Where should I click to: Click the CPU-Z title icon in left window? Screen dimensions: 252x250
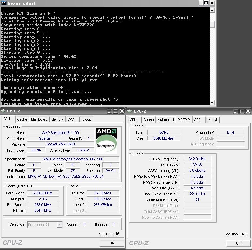click(x=3, y=111)
